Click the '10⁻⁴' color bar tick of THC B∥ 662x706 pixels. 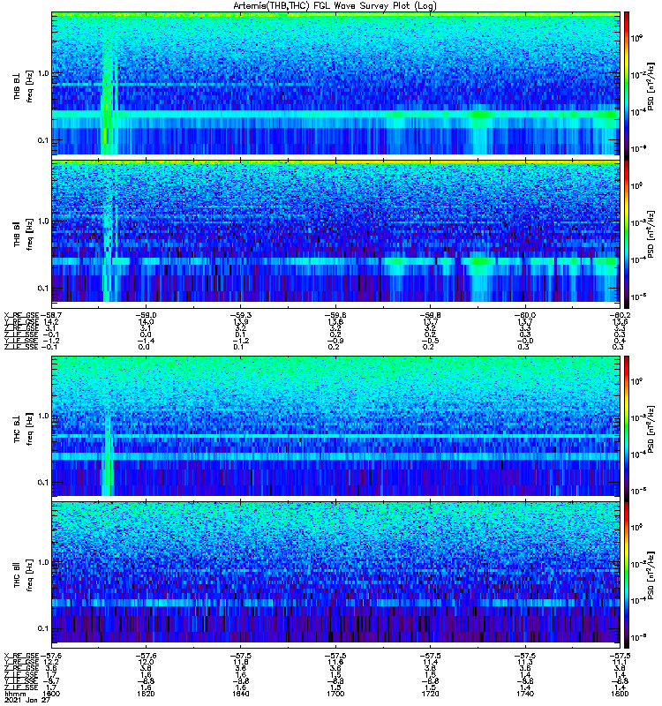pyautogui.click(x=637, y=601)
